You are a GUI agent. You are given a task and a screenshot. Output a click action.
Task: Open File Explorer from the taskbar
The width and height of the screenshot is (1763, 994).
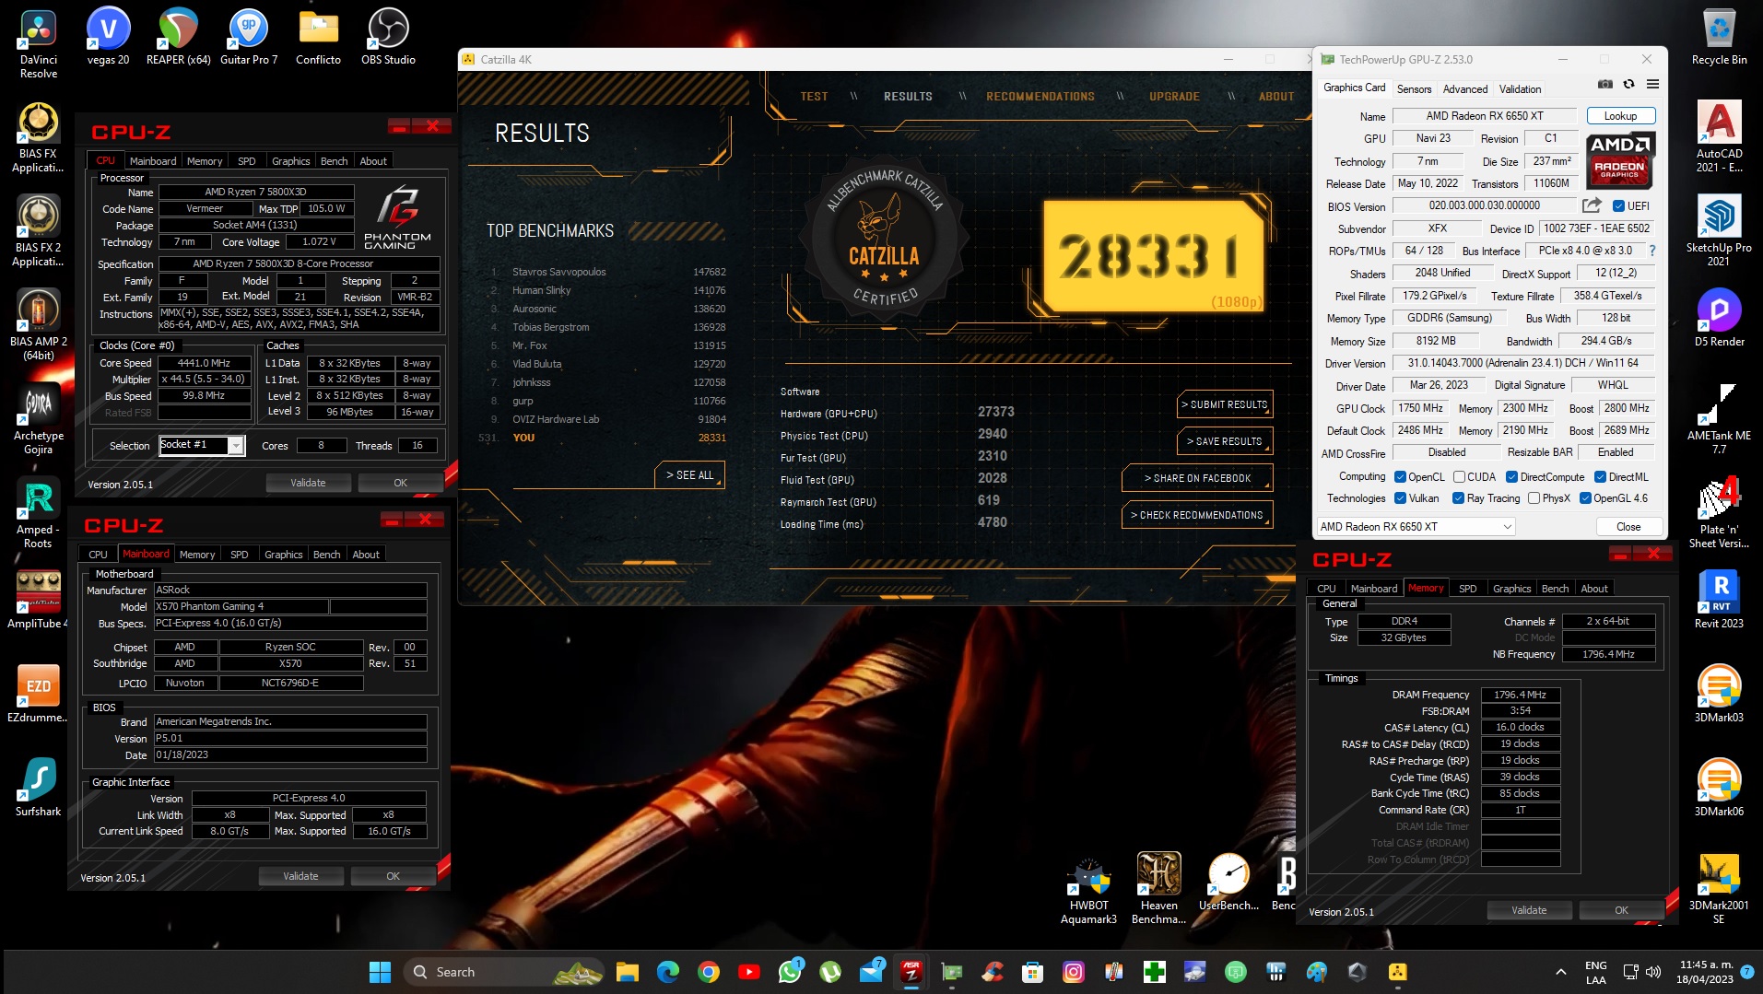point(628,972)
